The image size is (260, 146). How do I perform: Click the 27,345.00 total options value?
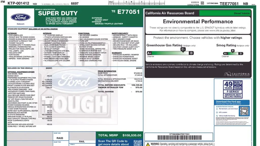pyautogui.click(x=138, y=75)
